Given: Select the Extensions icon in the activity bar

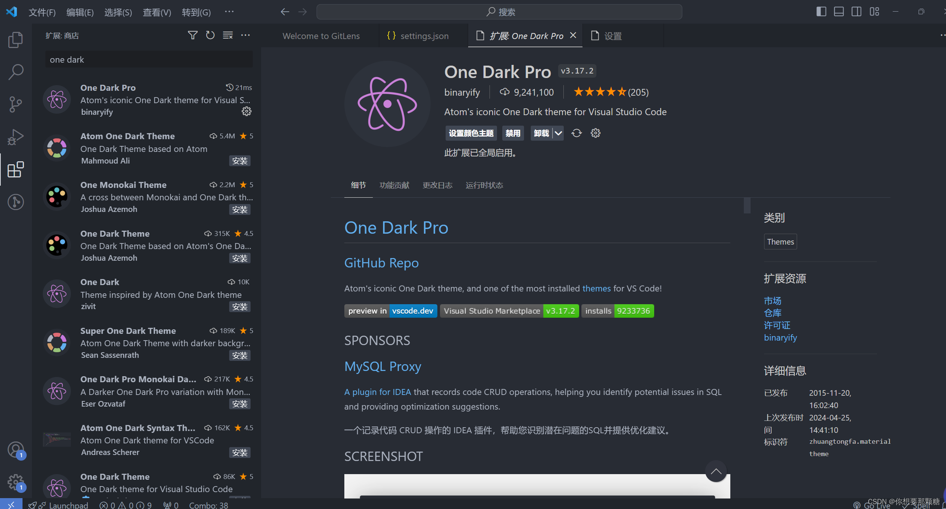Looking at the screenshot, I should (15, 170).
